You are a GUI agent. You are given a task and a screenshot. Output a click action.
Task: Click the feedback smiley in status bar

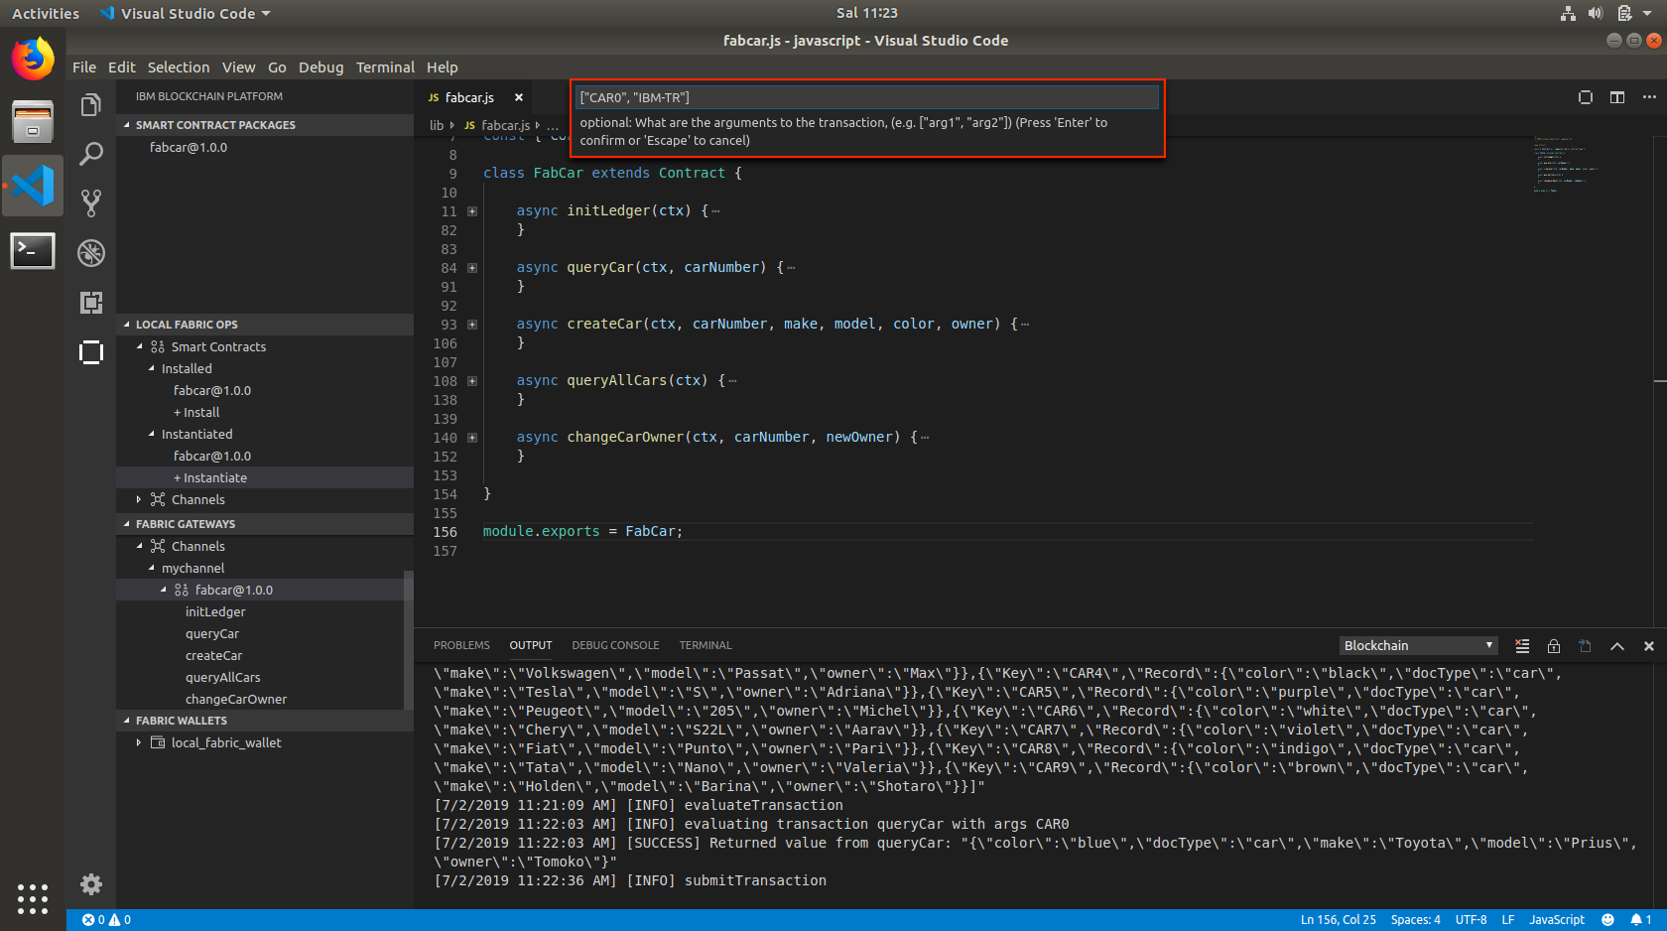click(x=1607, y=920)
